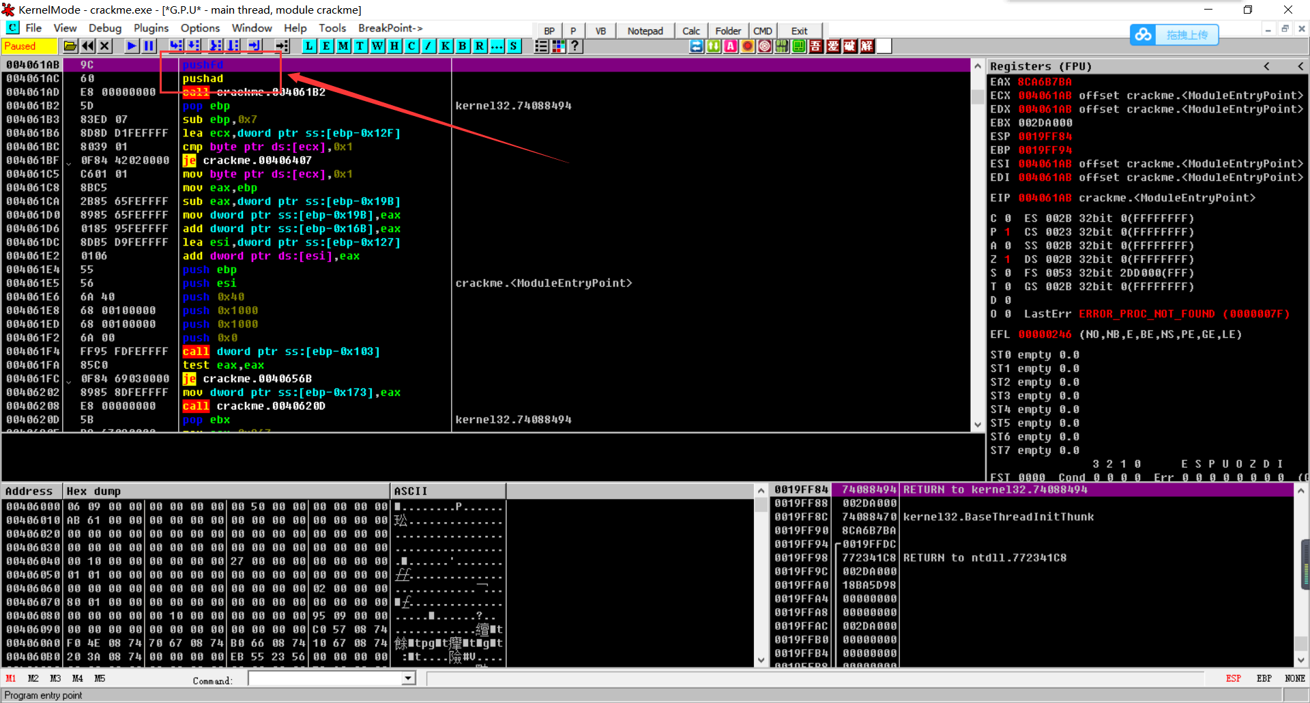The height and width of the screenshot is (703, 1310).
Task: Show Log window with L button
Action: click(309, 46)
